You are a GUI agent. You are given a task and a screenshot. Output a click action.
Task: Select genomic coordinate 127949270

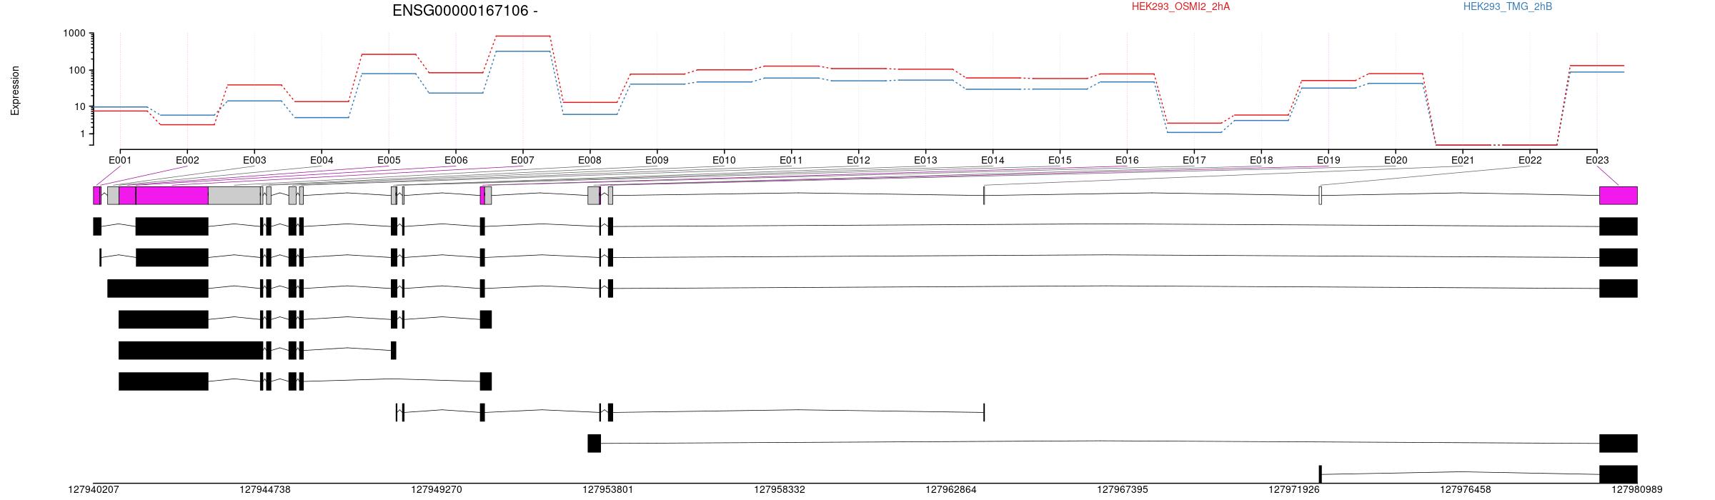437,490
